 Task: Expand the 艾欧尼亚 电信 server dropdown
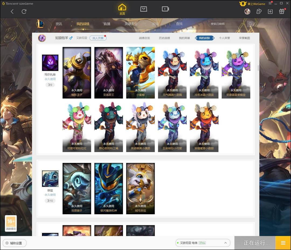(x=203, y=243)
